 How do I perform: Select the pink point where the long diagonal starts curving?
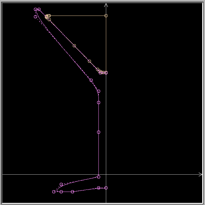tap(91, 80)
